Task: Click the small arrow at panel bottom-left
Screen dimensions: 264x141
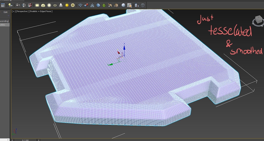Action: click(x=8, y=140)
